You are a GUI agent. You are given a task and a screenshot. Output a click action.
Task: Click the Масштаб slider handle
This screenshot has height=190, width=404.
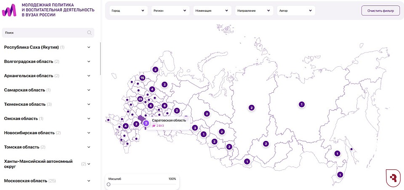pyautogui.click(x=109, y=185)
